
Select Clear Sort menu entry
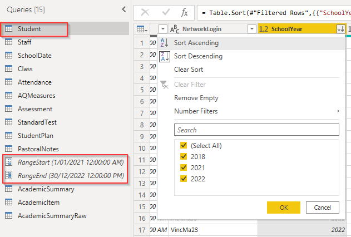251,70
